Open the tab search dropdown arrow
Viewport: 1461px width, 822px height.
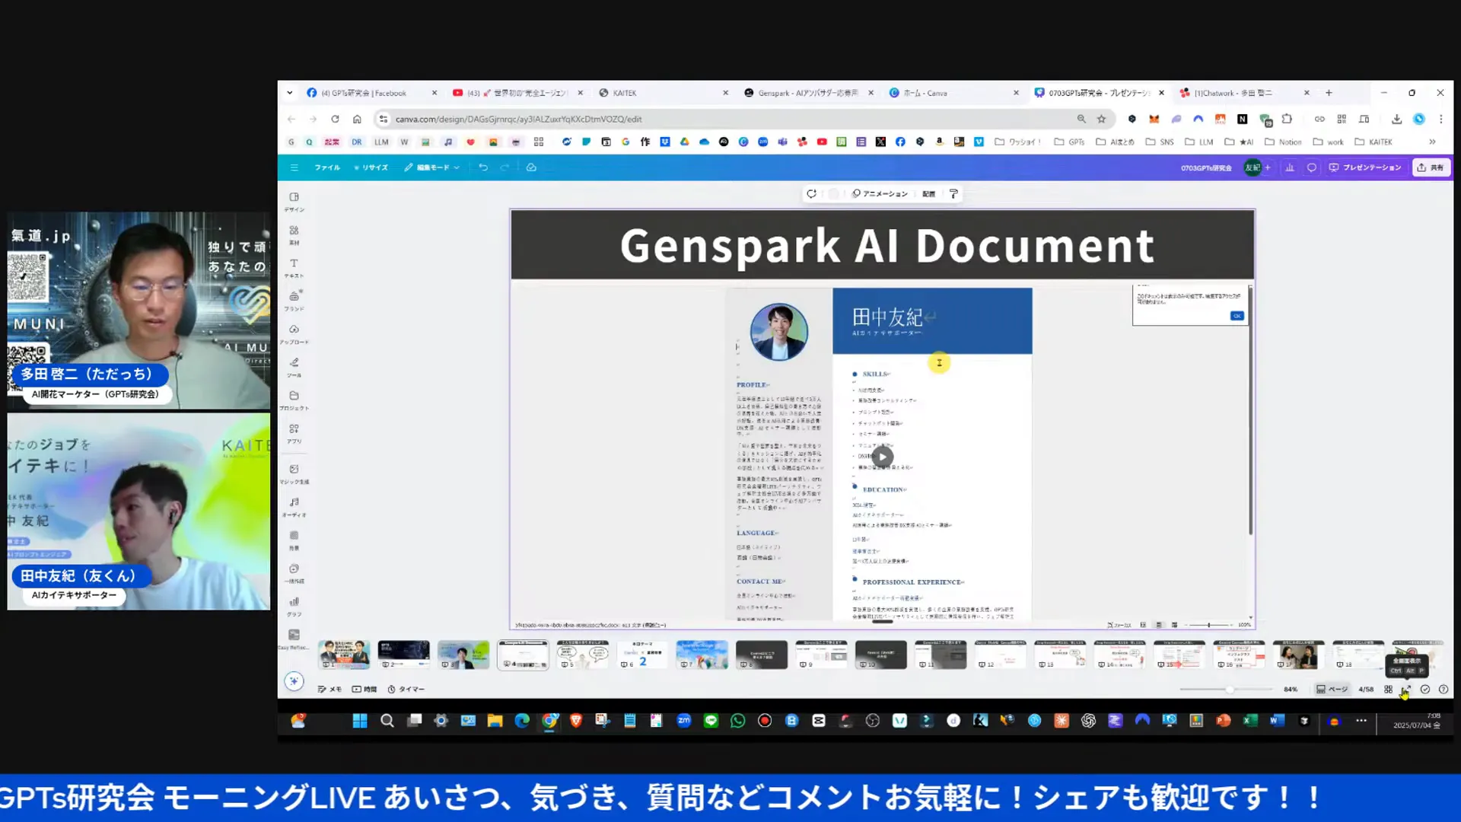tap(289, 93)
